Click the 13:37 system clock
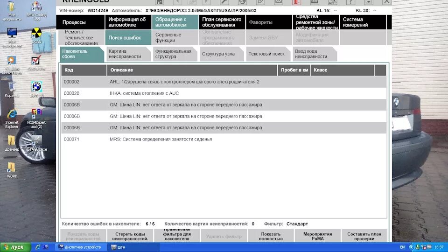Viewport: 448px width, 252px height. coord(439,247)
